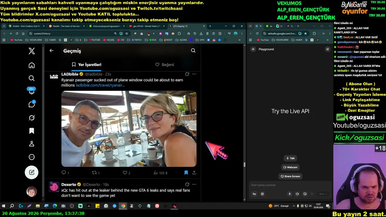The image size is (386, 217).
Task: Open the QUORA bookmark folder
Action: 181,40
